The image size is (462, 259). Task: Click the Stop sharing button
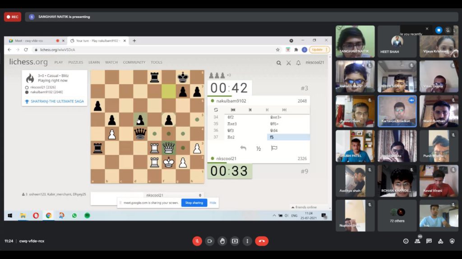click(x=194, y=203)
